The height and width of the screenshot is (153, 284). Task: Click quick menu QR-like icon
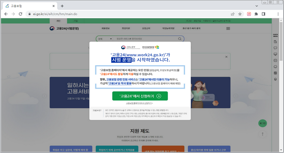tap(275, 73)
